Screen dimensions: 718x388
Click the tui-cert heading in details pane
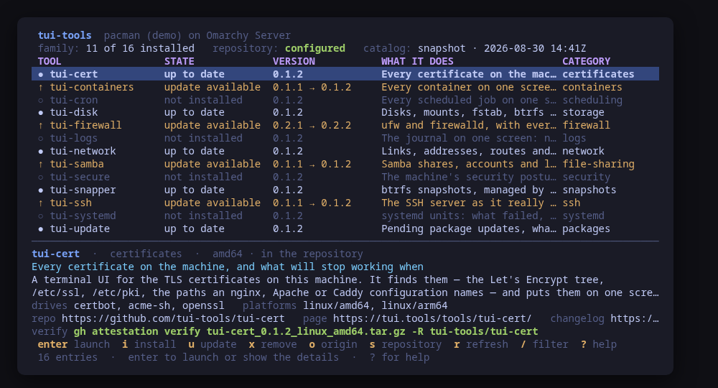click(55, 254)
